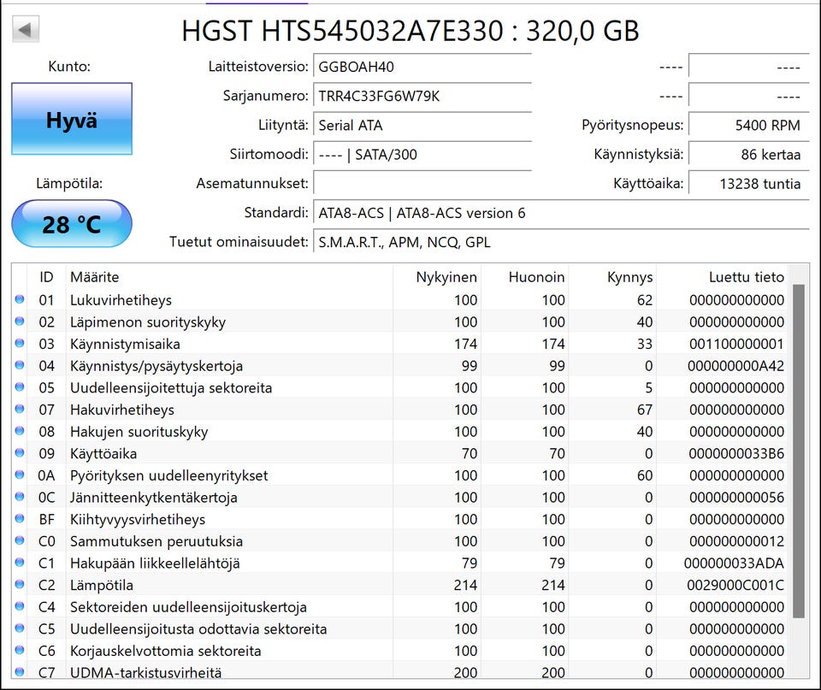Click the Käyttöaika field 13238 tuntia

point(749,184)
